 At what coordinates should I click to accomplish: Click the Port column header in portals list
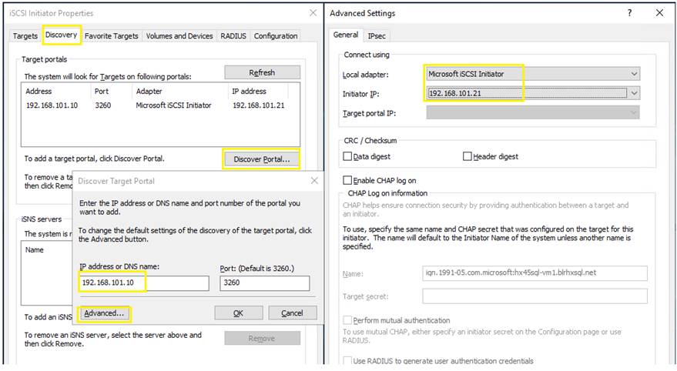click(102, 91)
